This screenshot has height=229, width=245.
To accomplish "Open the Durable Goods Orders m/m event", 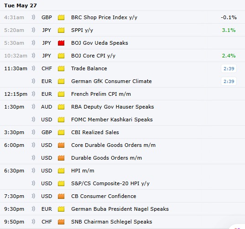I will tap(106, 158).
